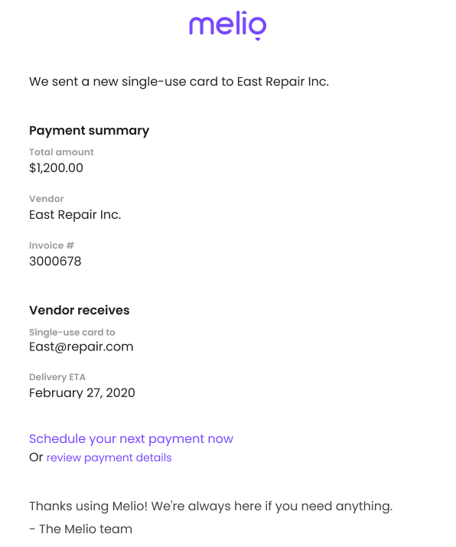Click the Delivery ETA label
This screenshot has height=547, width=456.
click(57, 377)
